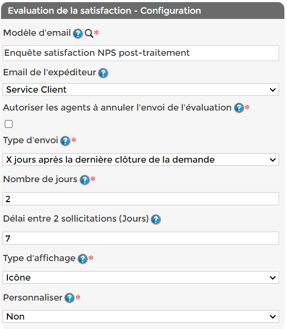Screen dimensions: 287x329
Task: Click the help icon next to Modèle d'email
Action: click(x=78, y=34)
